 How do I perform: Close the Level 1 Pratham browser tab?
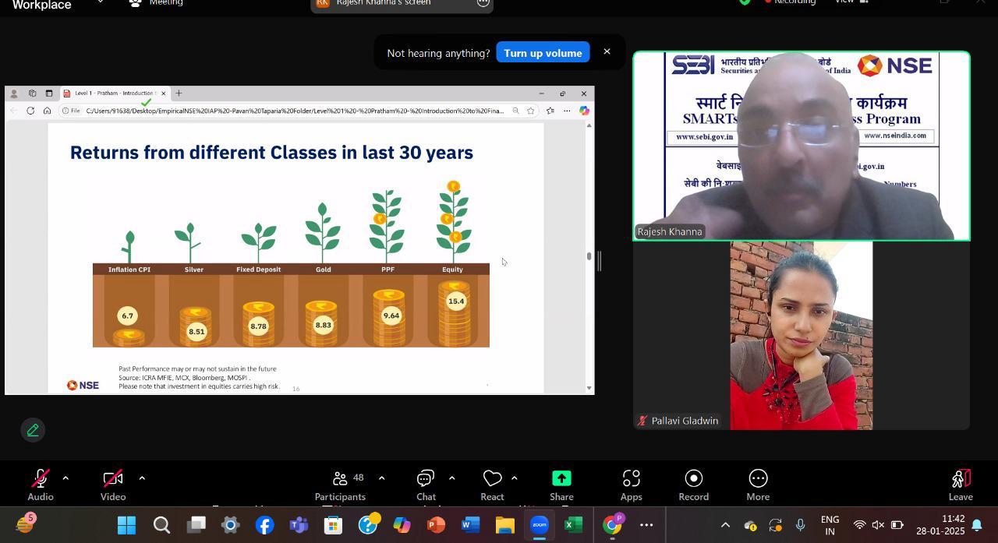[163, 93]
